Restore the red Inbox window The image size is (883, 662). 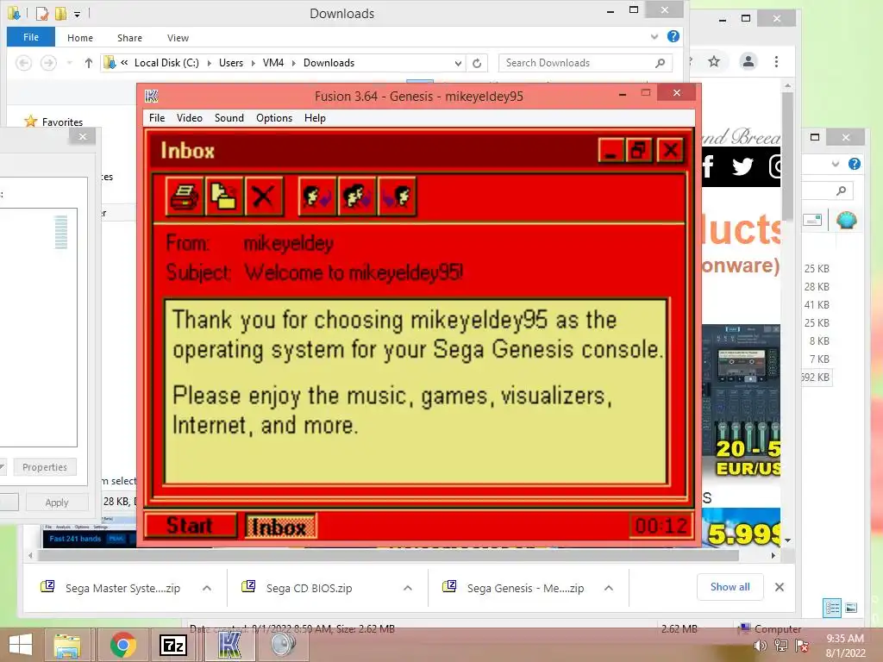coord(639,150)
